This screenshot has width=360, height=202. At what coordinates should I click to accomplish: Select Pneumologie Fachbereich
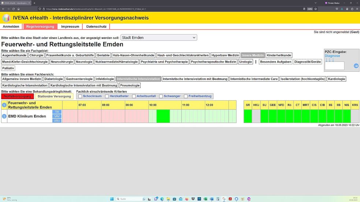[x=130, y=85]
